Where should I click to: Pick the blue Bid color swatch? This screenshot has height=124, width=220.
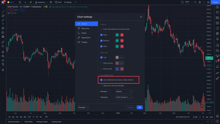tap(117, 69)
